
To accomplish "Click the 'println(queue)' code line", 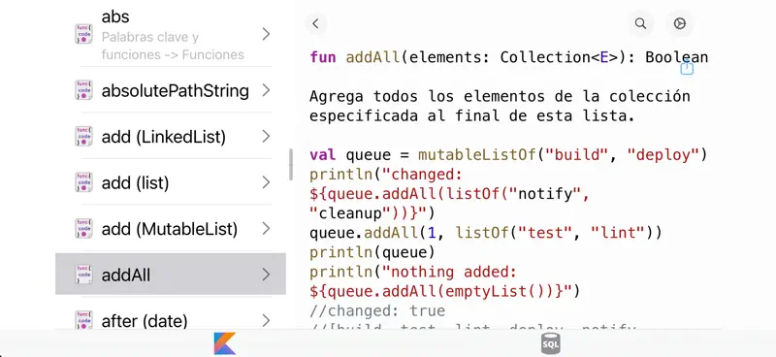I will pyautogui.click(x=372, y=252).
